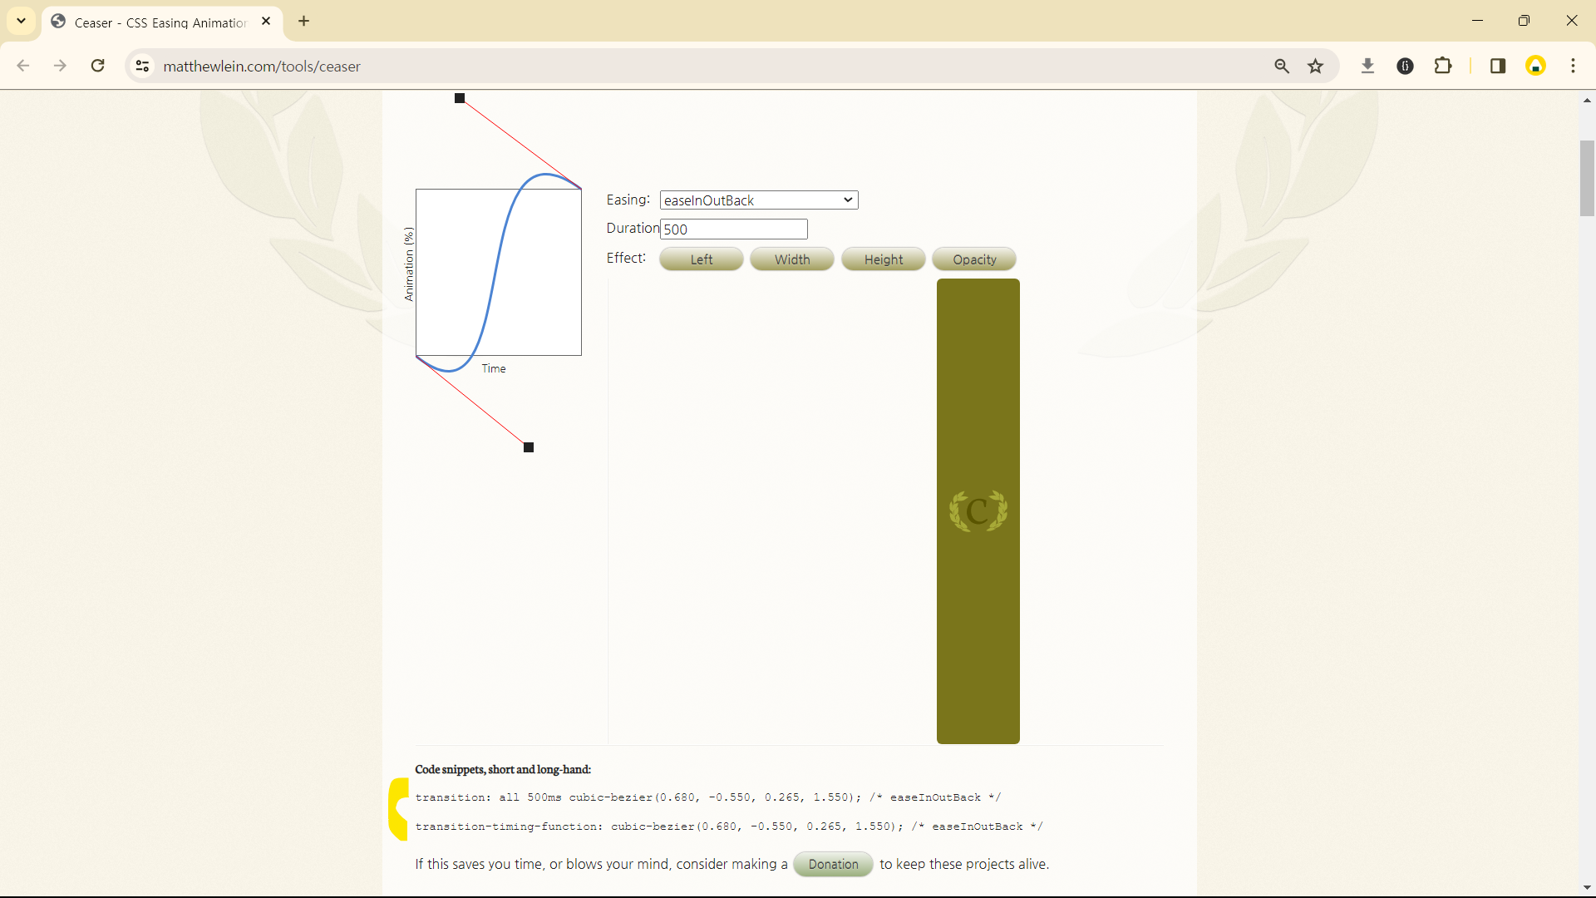Expand the easeInOutBack easing dropdown
1596x898 pixels.
coord(758,200)
